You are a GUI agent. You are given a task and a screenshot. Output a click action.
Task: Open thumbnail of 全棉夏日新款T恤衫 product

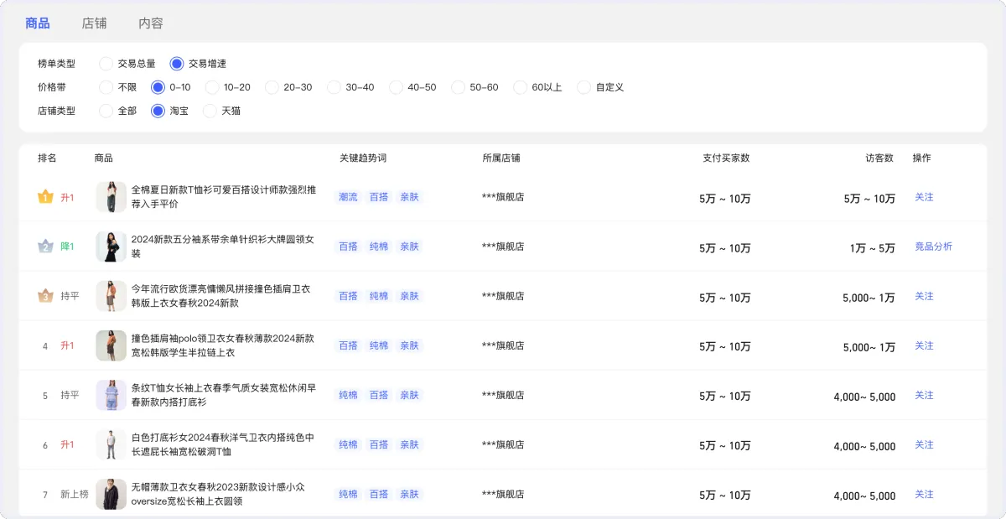click(111, 197)
